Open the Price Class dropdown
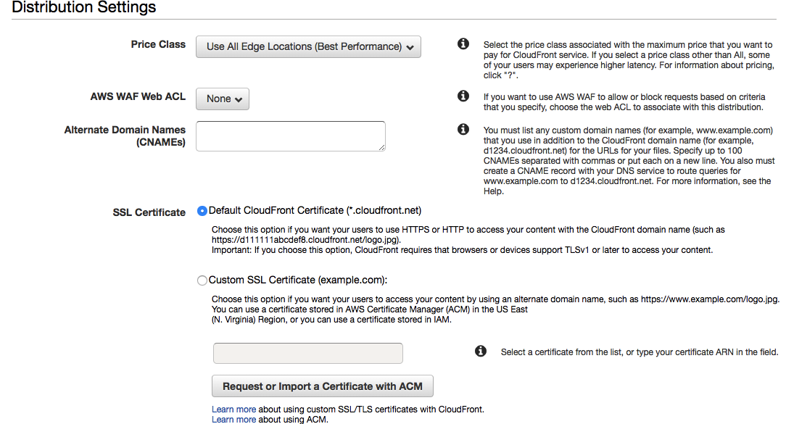 click(x=308, y=46)
